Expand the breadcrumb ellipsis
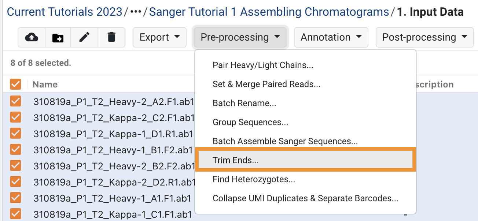 tap(136, 12)
